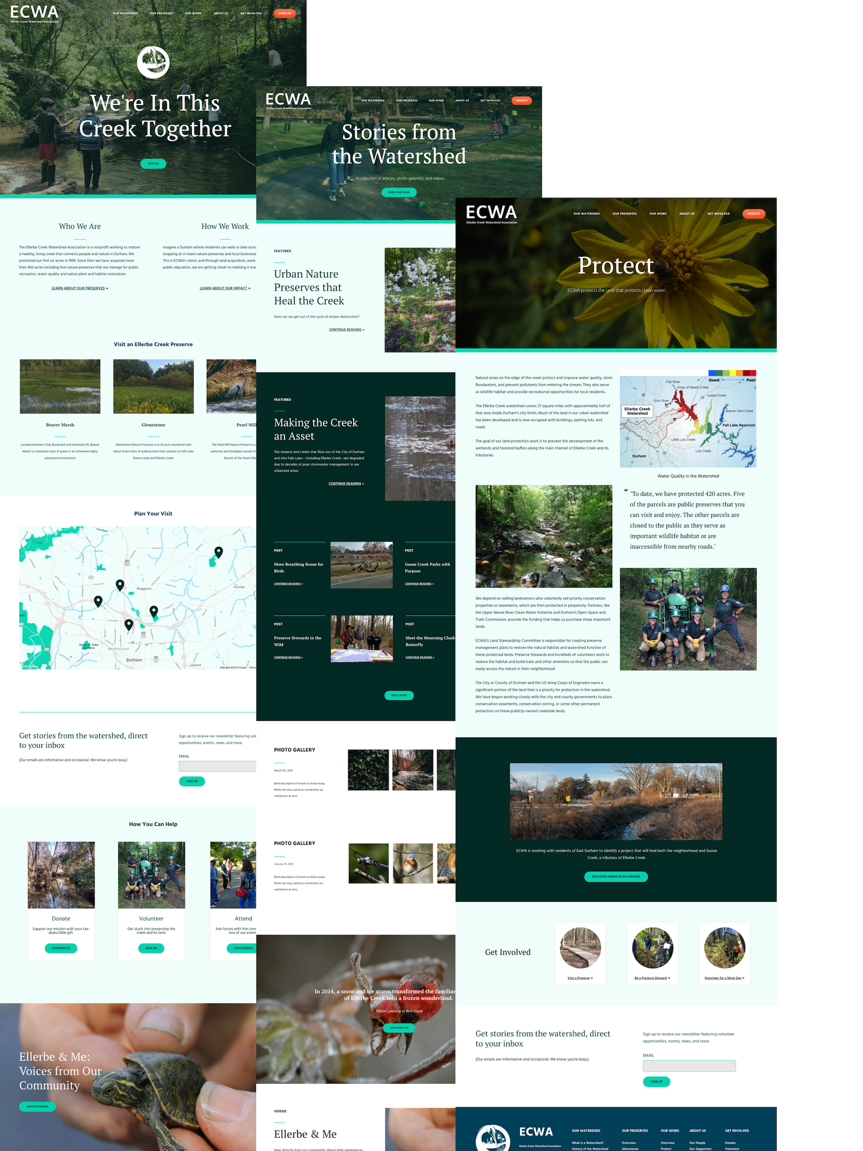Open Our Preserves in home page nav
This screenshot has height=1151, width=863.
(161, 13)
